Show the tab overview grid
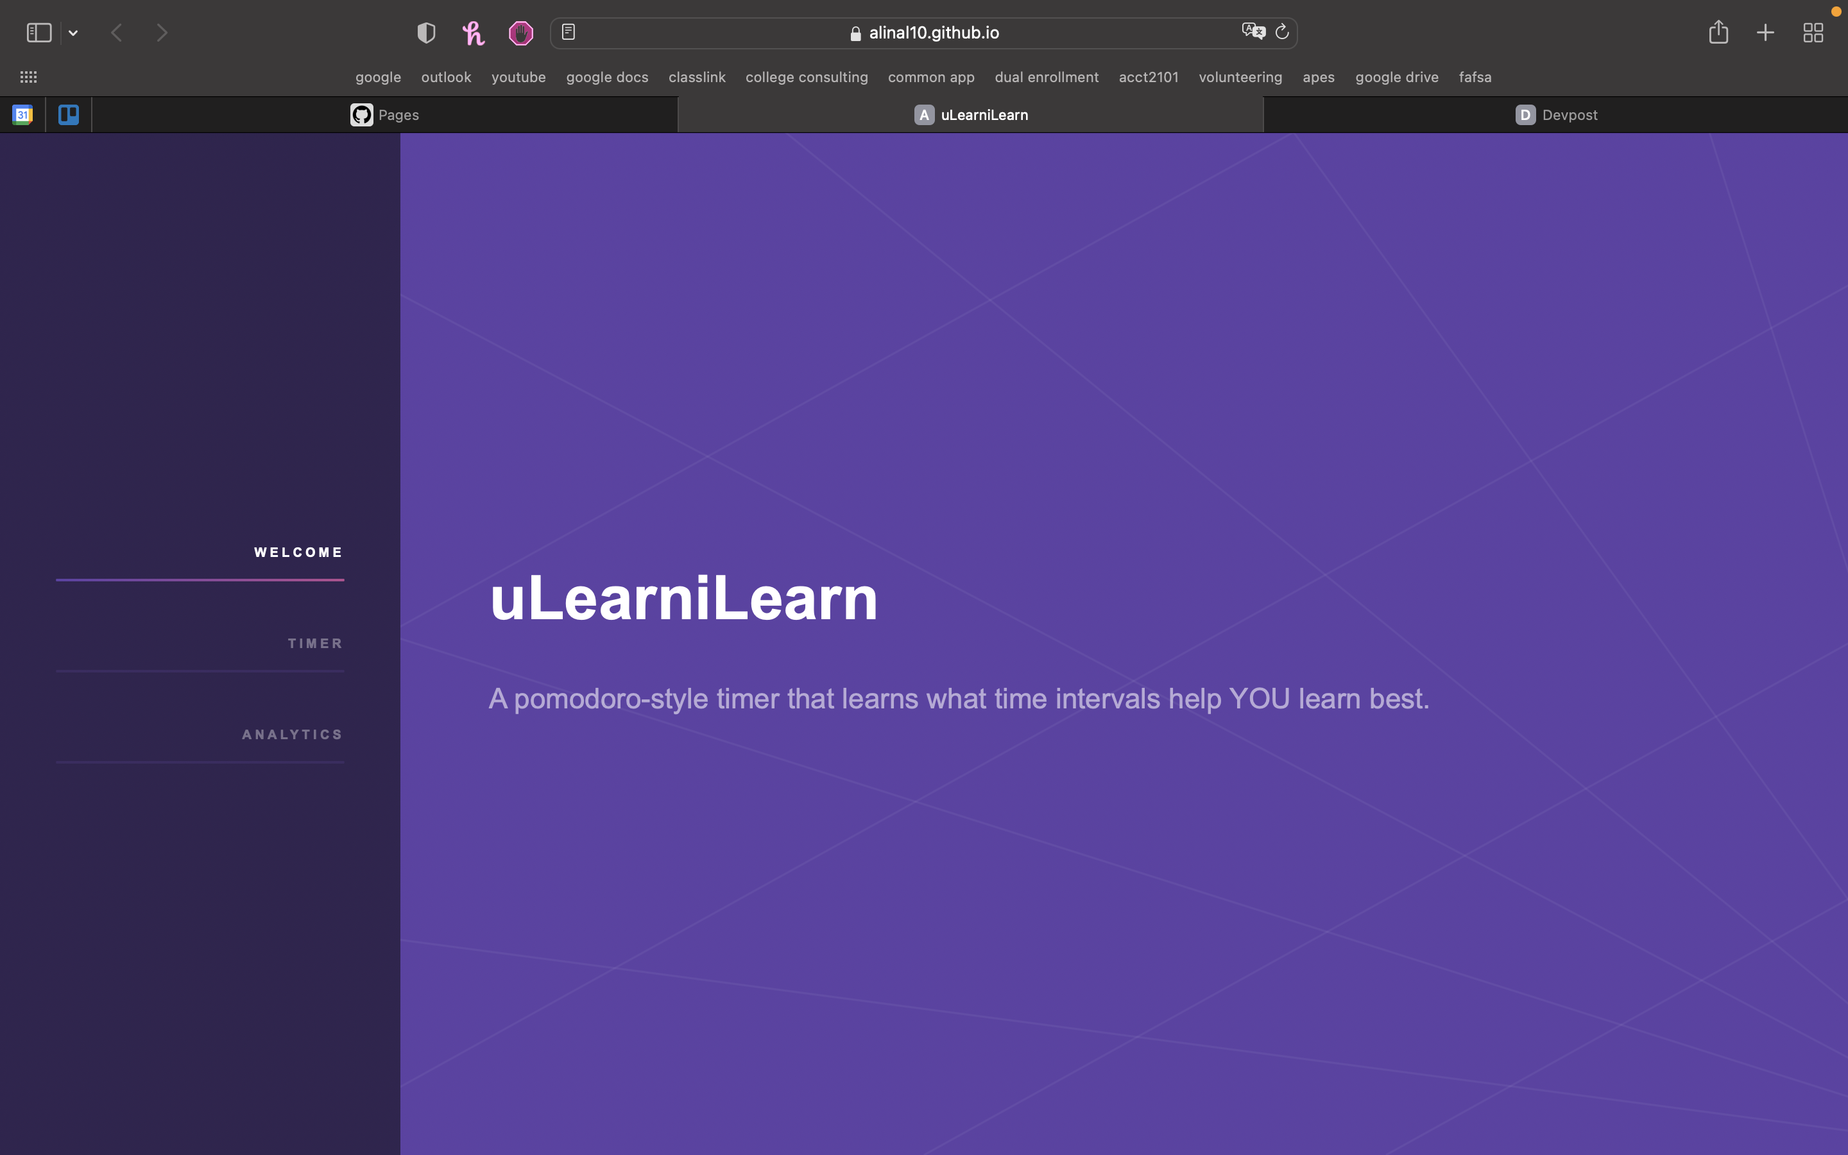 click(1813, 33)
